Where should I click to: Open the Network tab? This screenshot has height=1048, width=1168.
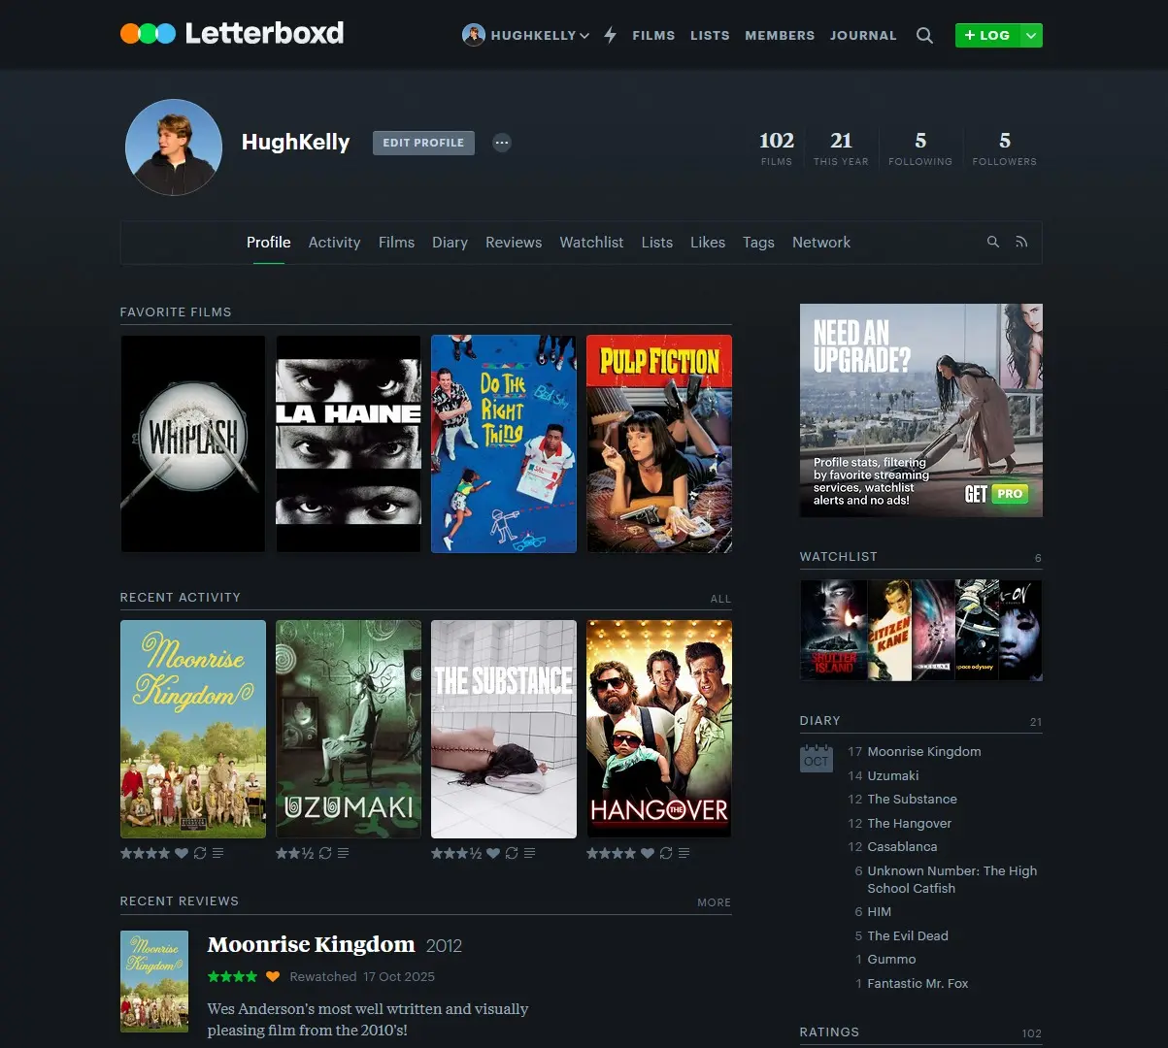click(821, 243)
